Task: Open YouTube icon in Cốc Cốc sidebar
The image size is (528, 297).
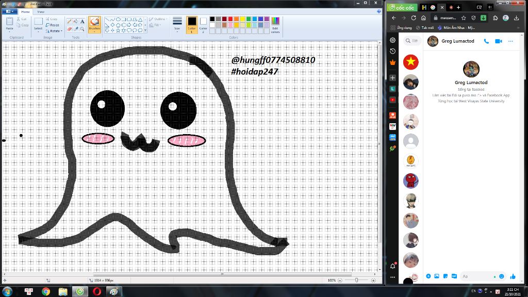Action: point(392,100)
